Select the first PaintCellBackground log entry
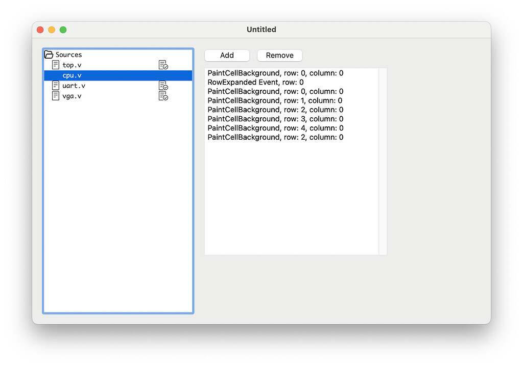Screen dimensions: 523x366 coord(274,73)
